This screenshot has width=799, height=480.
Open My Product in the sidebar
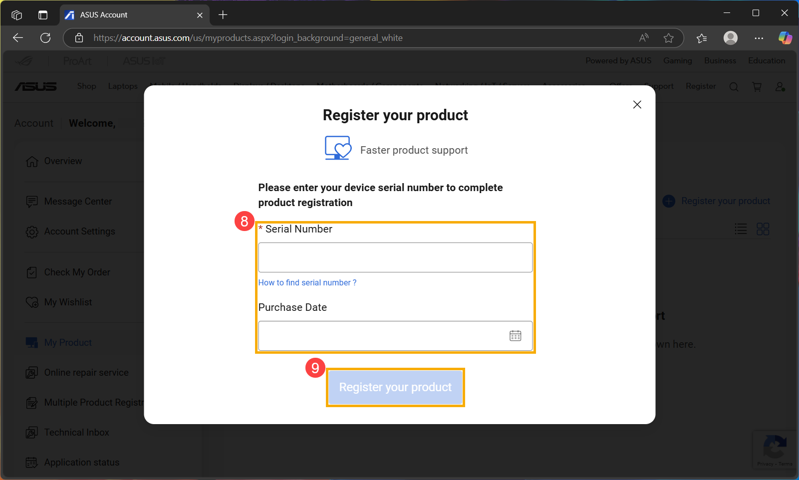[68, 343]
